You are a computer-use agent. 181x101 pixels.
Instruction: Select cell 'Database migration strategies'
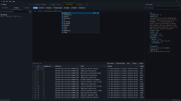(x=93, y=80)
